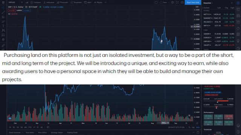This screenshot has height=135, width=241.
Task: Open the Templates dropdown
Action: point(76,3)
